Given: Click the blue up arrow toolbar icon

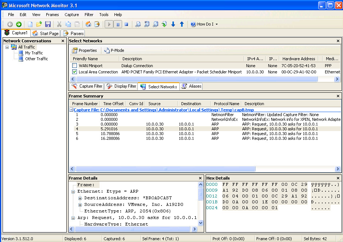Looking at the screenshot, I should pos(182,24).
